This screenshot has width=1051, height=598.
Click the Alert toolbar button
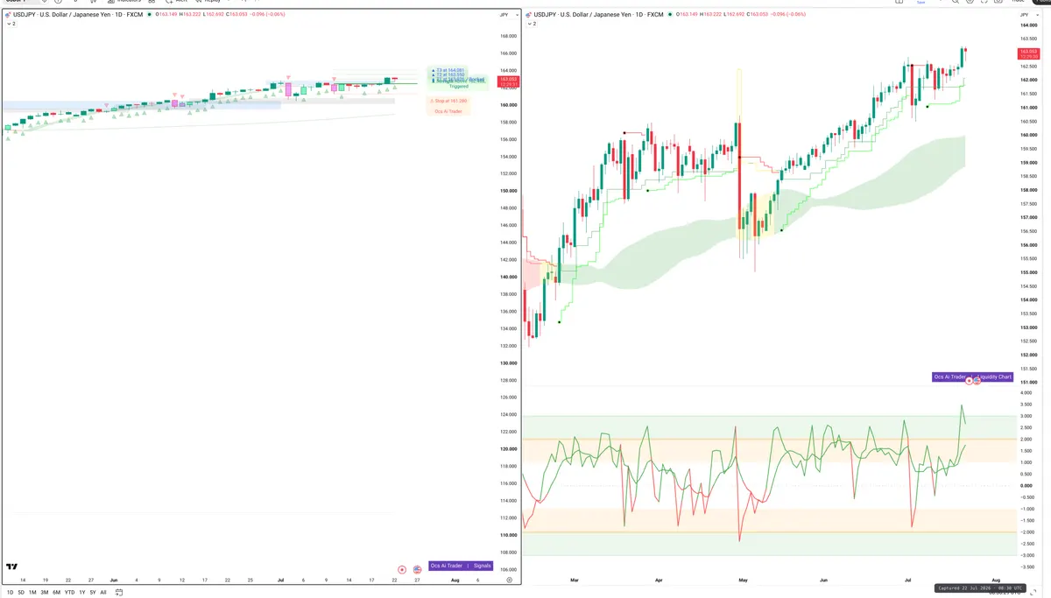(x=176, y=2)
